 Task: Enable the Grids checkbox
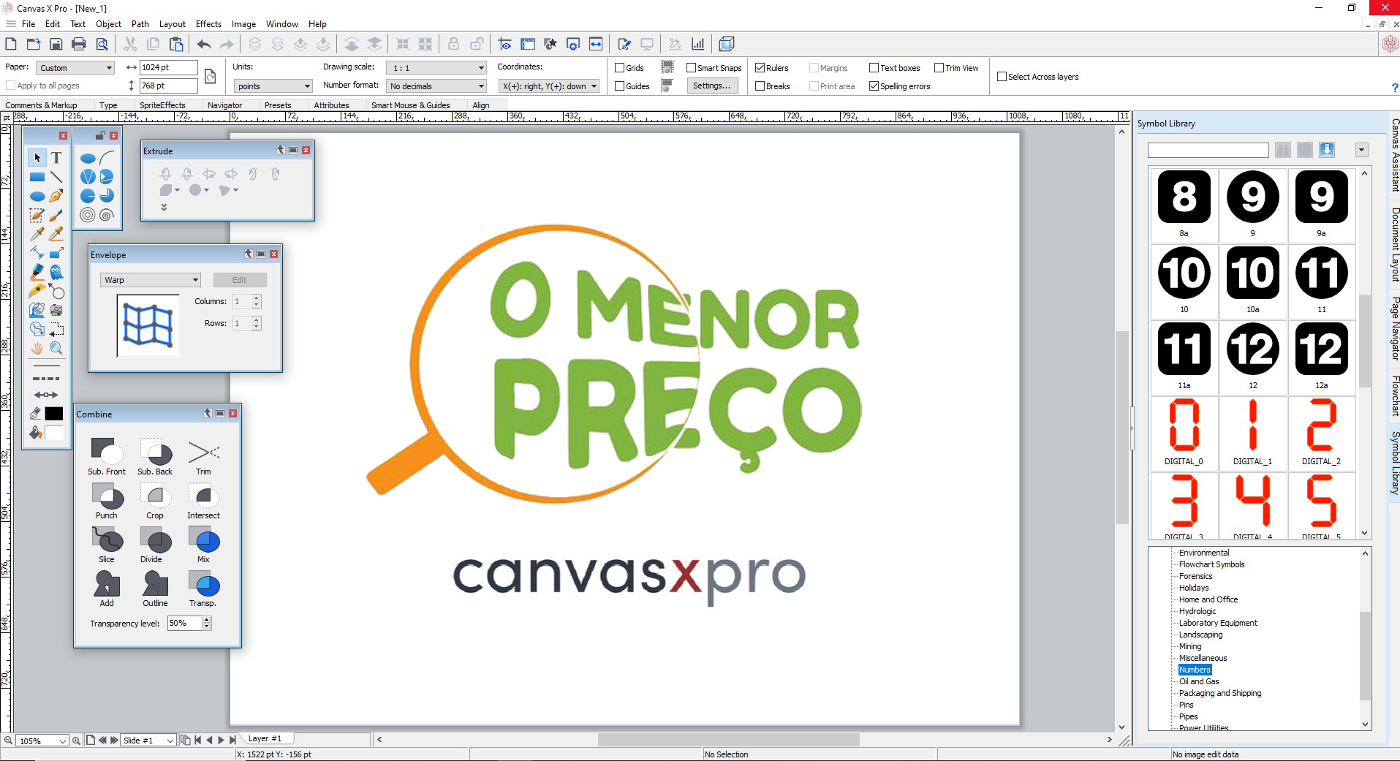pyautogui.click(x=620, y=68)
